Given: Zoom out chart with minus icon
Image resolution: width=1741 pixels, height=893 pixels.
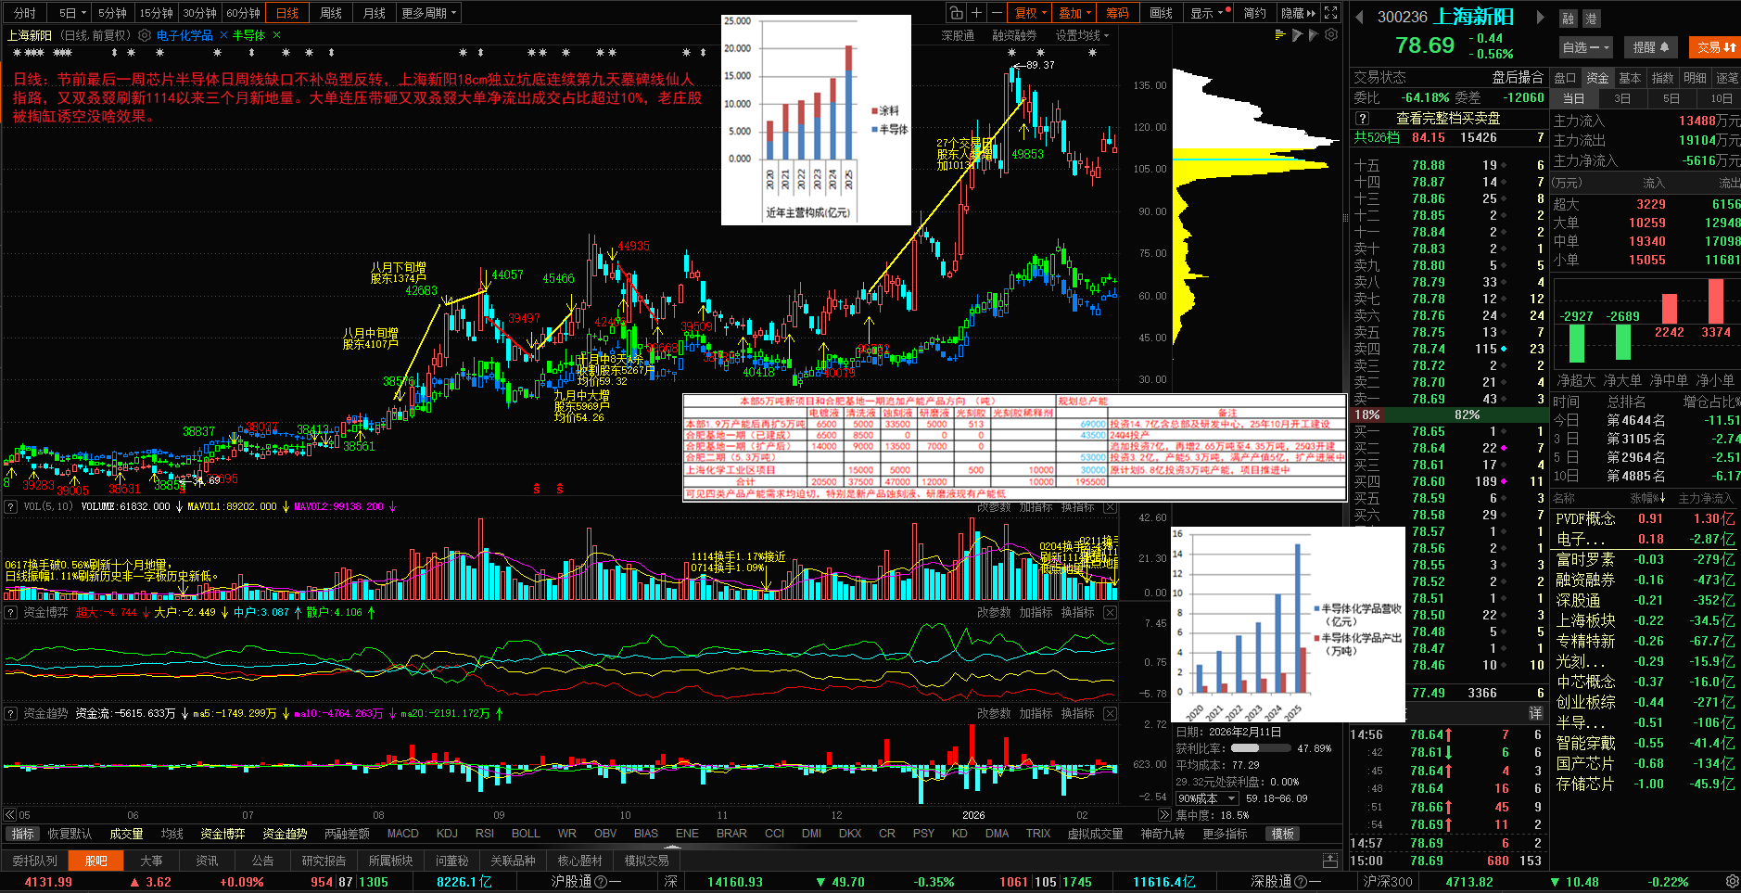Looking at the screenshot, I should [x=997, y=13].
